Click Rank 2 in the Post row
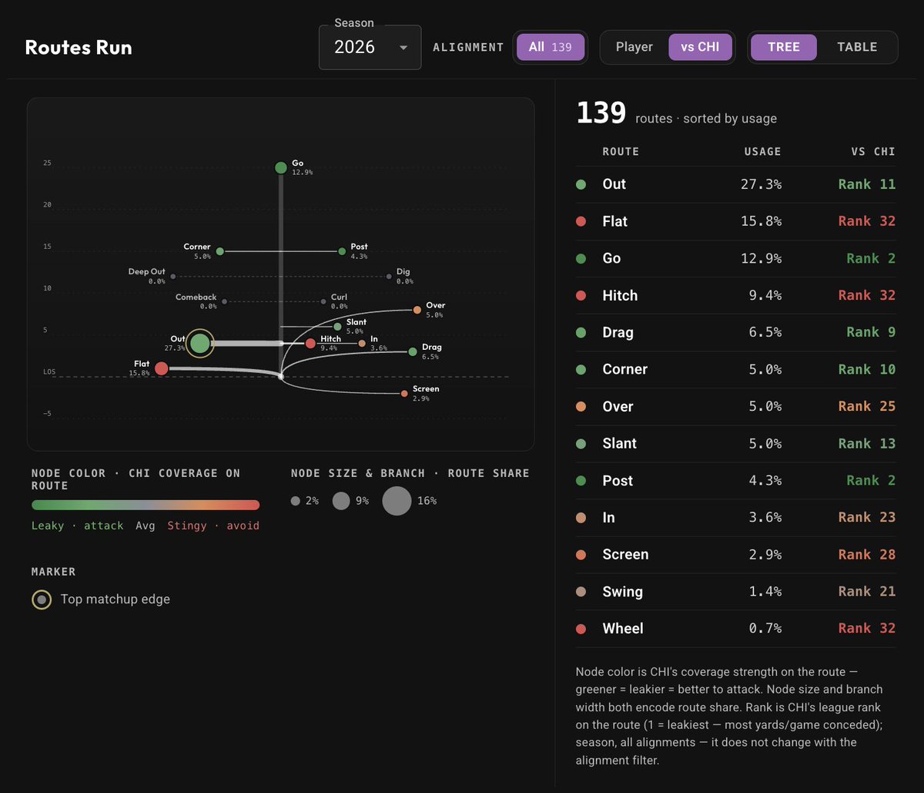The image size is (924, 793). click(x=871, y=480)
